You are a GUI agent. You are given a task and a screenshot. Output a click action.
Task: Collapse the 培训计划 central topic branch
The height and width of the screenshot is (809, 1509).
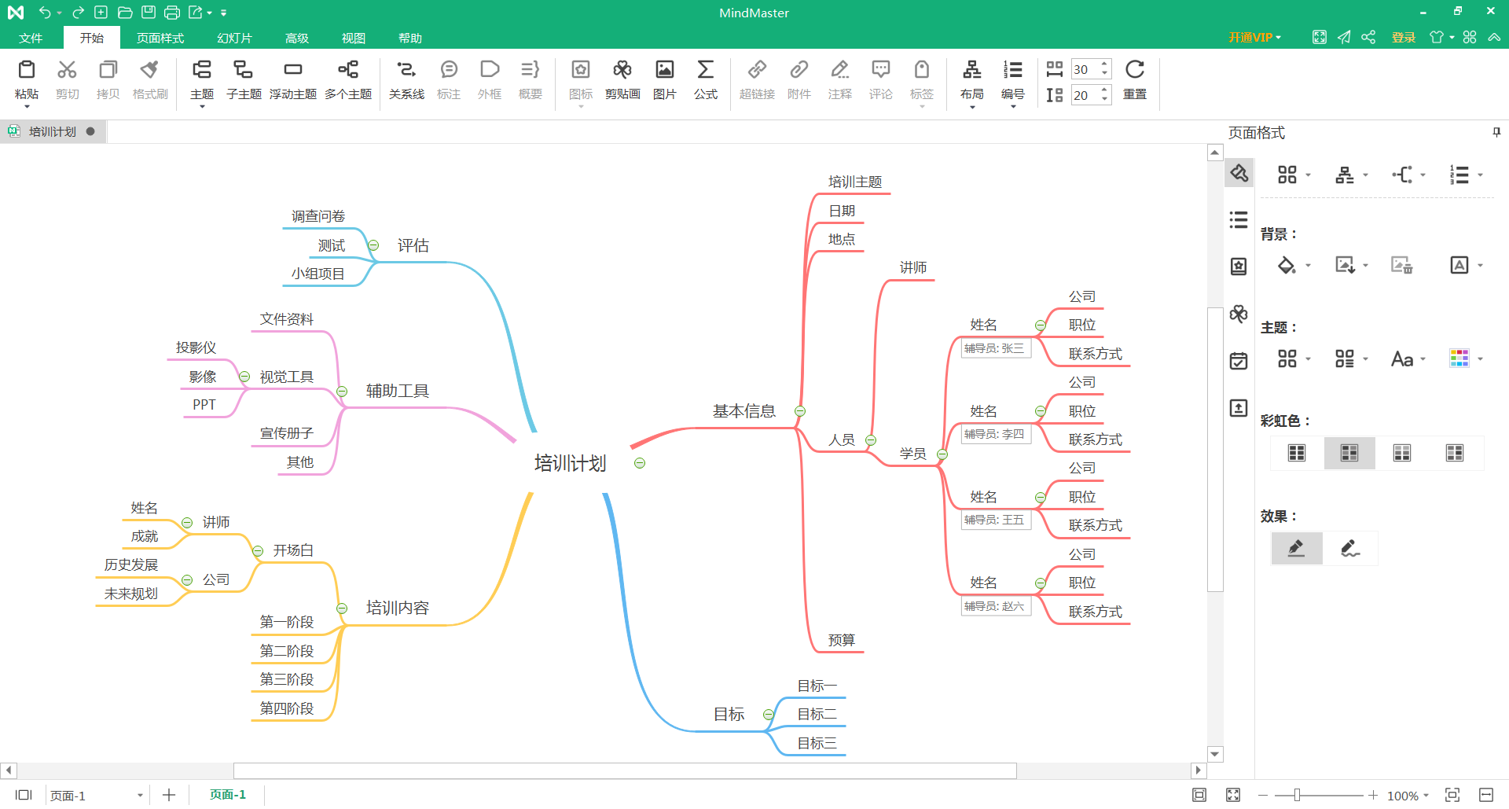pyautogui.click(x=640, y=463)
